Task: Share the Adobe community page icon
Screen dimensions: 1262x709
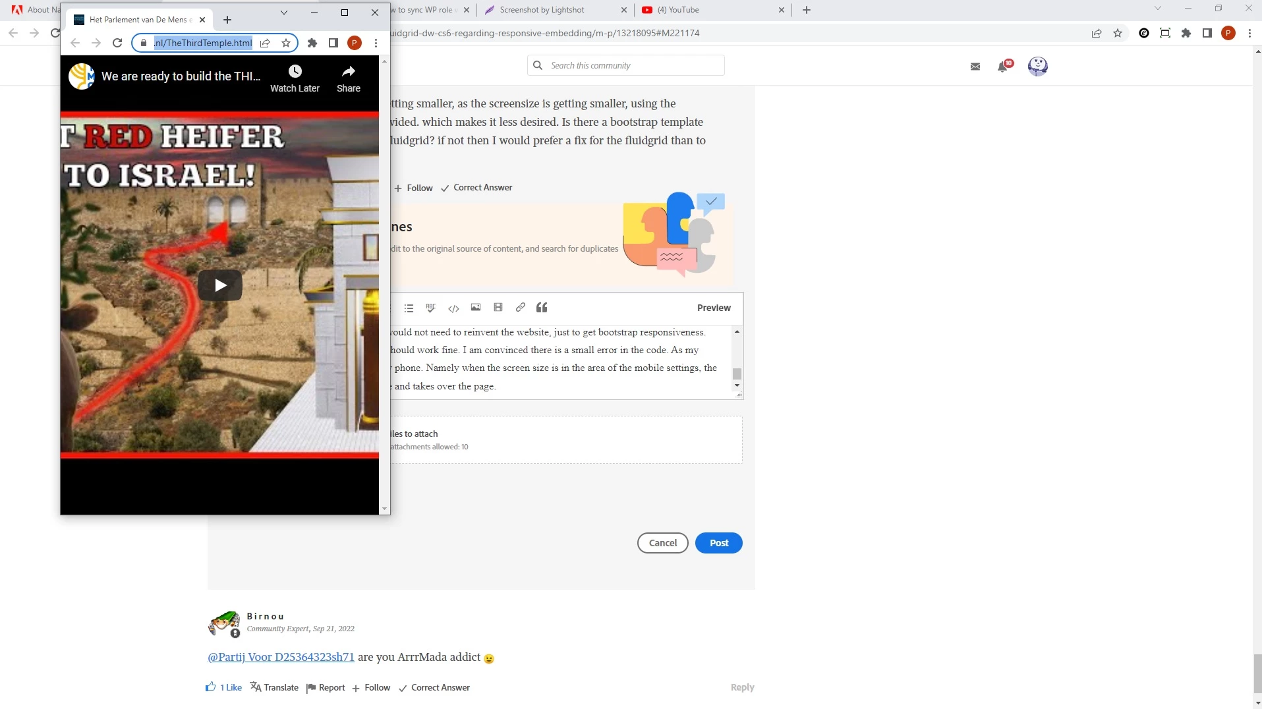Action: [1097, 33]
